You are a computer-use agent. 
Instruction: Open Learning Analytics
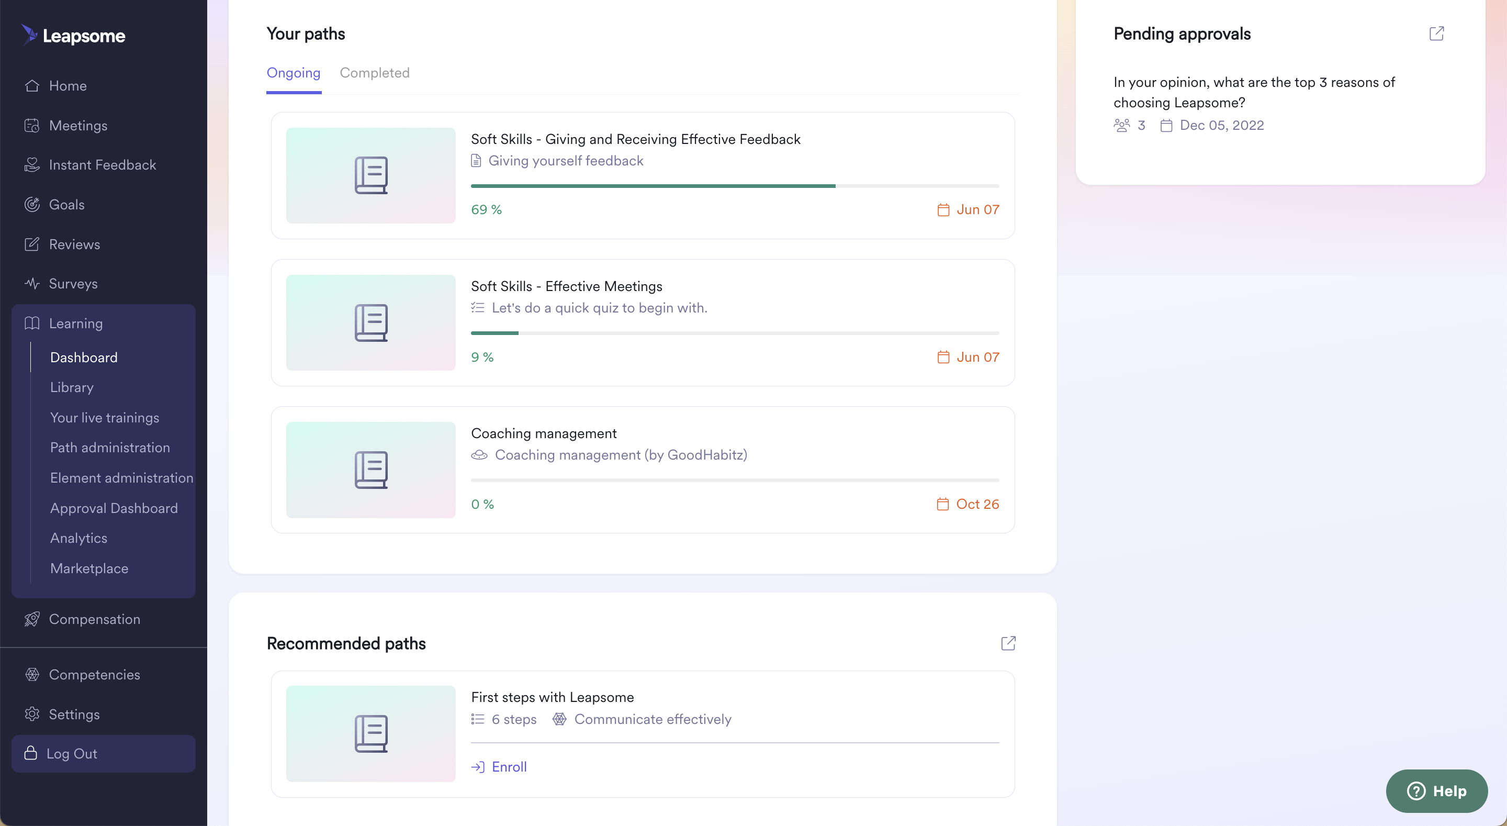79,538
